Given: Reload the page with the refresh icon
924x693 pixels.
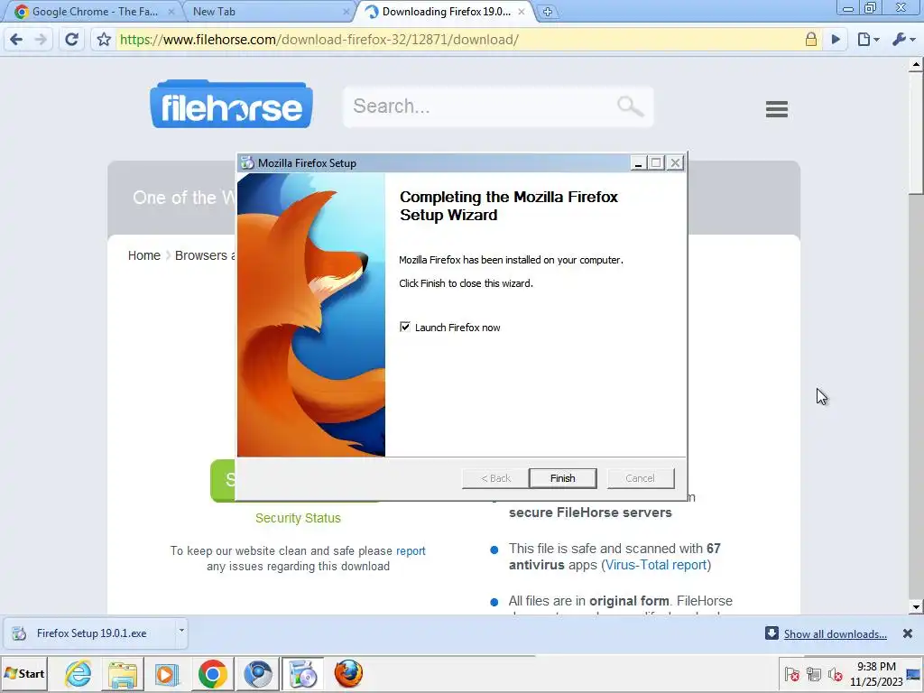Looking at the screenshot, I should (x=72, y=40).
